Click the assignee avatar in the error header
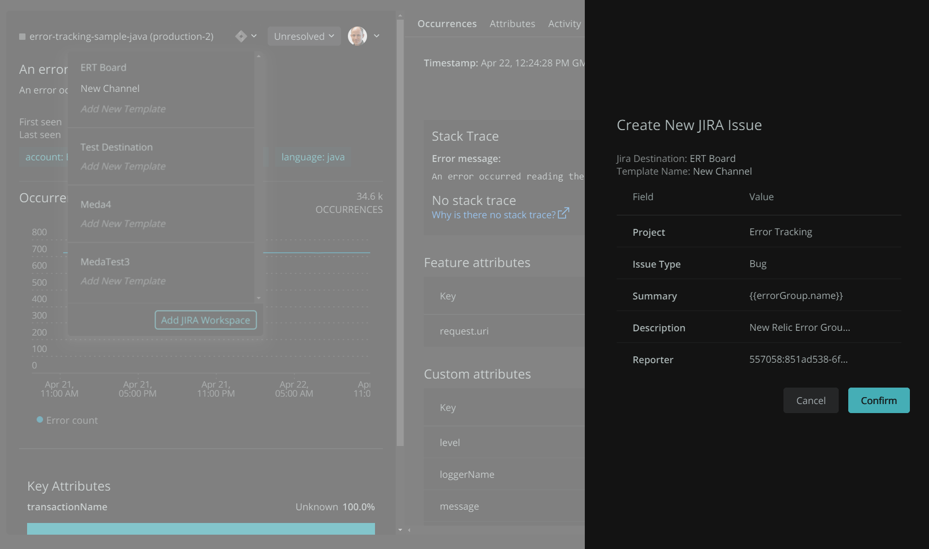The image size is (929, 549). tap(356, 36)
